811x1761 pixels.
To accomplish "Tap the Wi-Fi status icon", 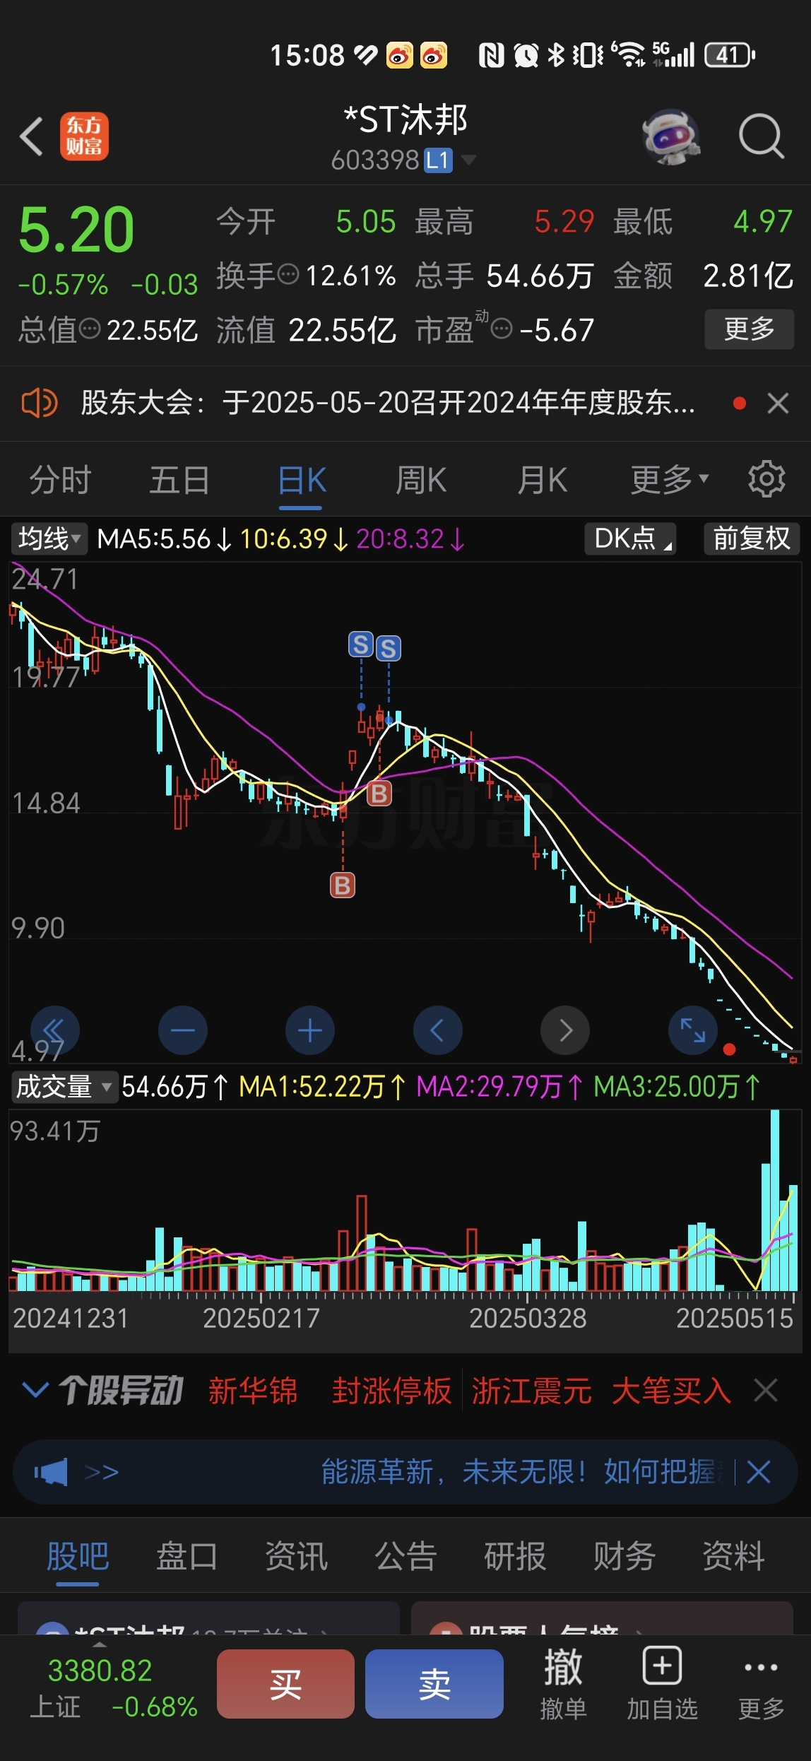I will coord(627,54).
